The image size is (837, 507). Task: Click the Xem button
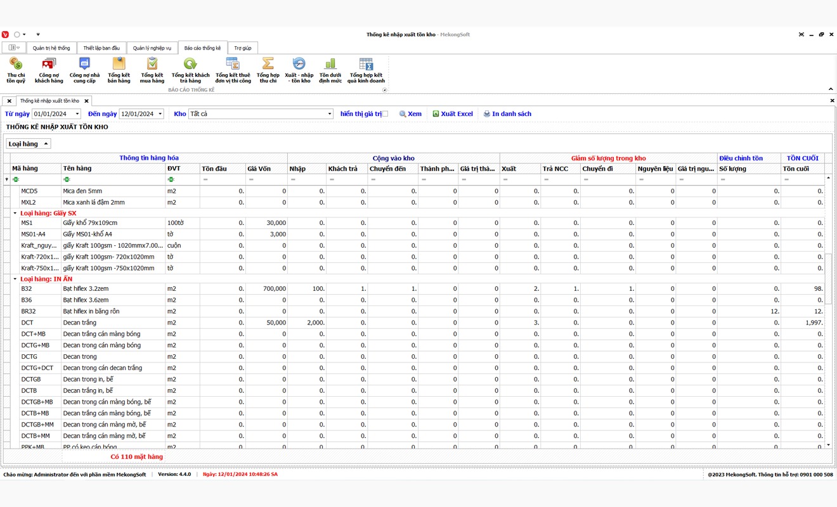point(410,114)
